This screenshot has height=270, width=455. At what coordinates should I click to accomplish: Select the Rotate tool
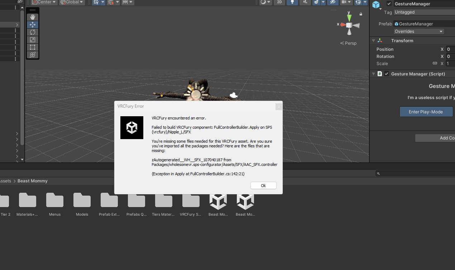(x=33, y=32)
